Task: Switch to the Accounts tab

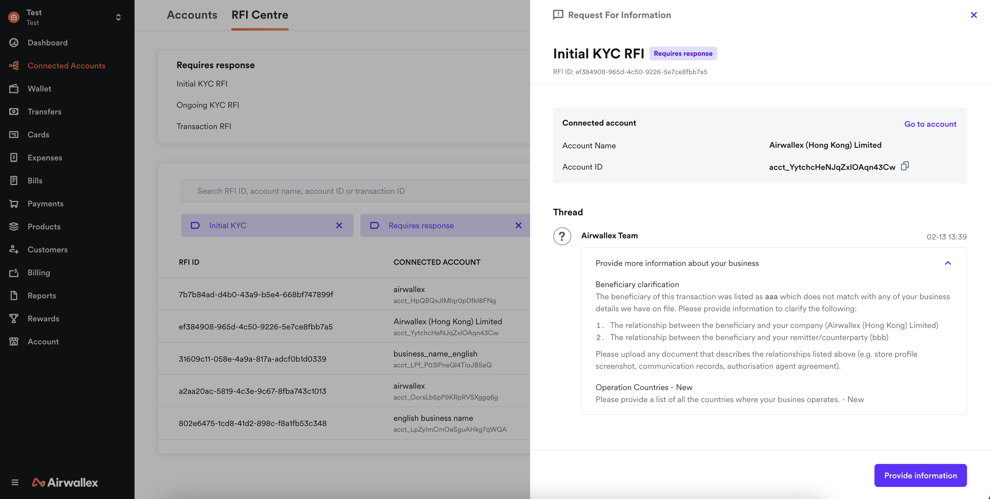Action: click(192, 15)
